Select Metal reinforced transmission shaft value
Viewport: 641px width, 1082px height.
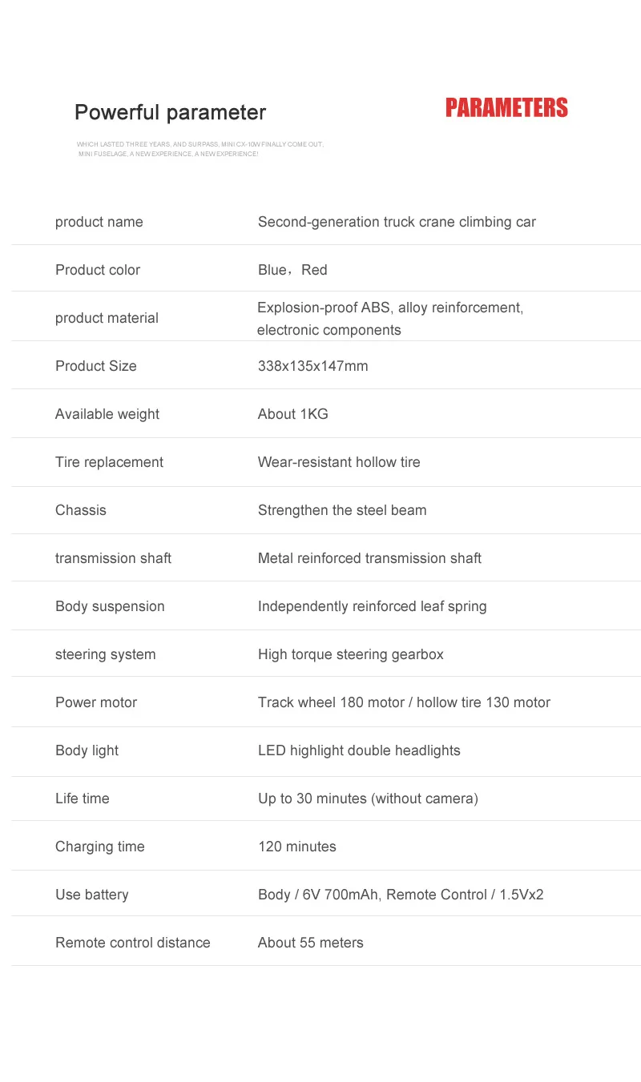coord(369,558)
